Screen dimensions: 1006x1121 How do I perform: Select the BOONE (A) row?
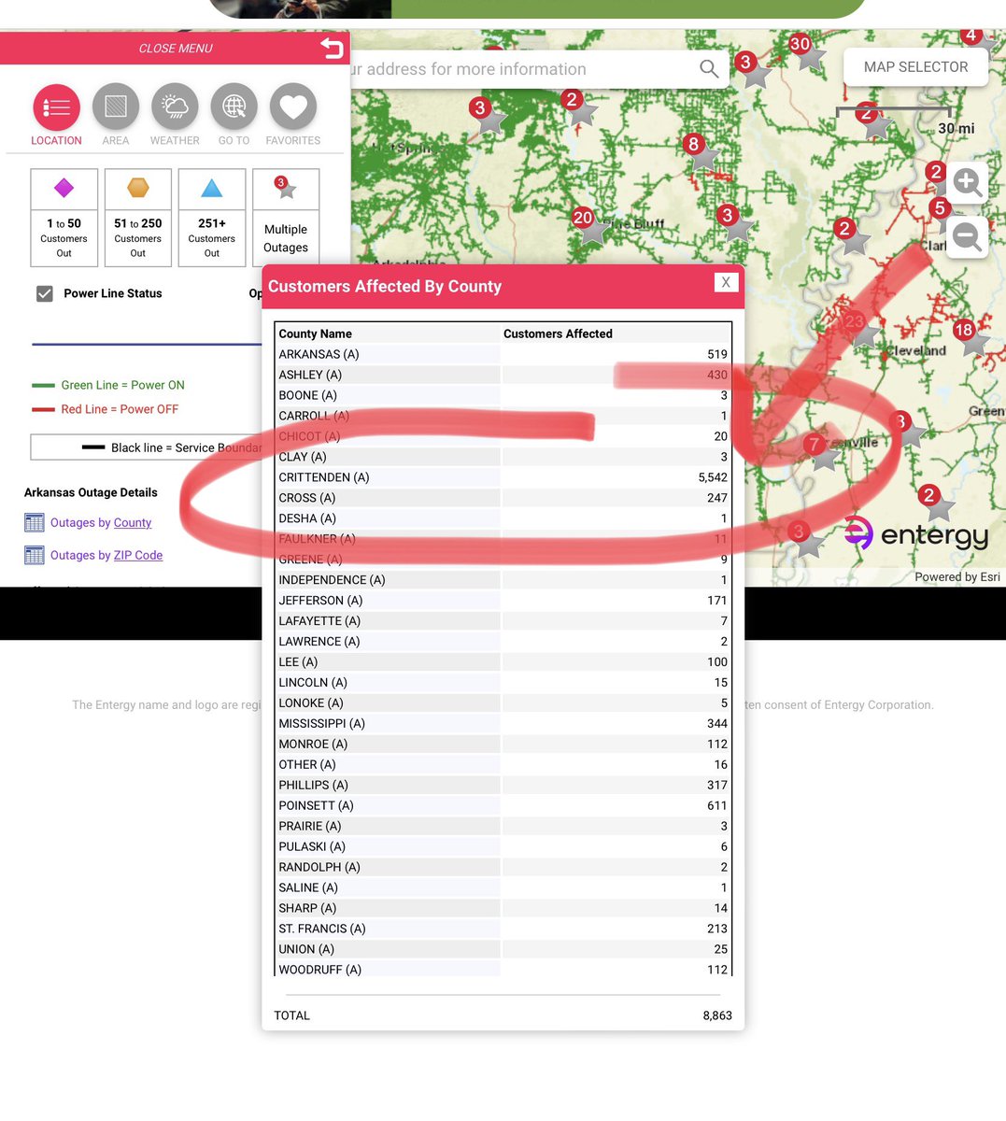(x=503, y=395)
